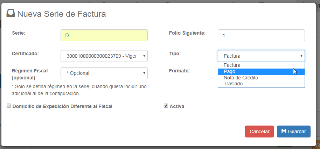Collapse the Tipo dropdown showing Factura
320x149 pixels.
pos(261,56)
